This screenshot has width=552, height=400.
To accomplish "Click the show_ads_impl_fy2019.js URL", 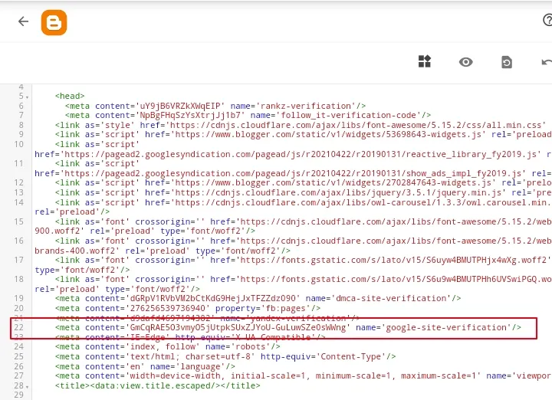I will tap(293, 173).
